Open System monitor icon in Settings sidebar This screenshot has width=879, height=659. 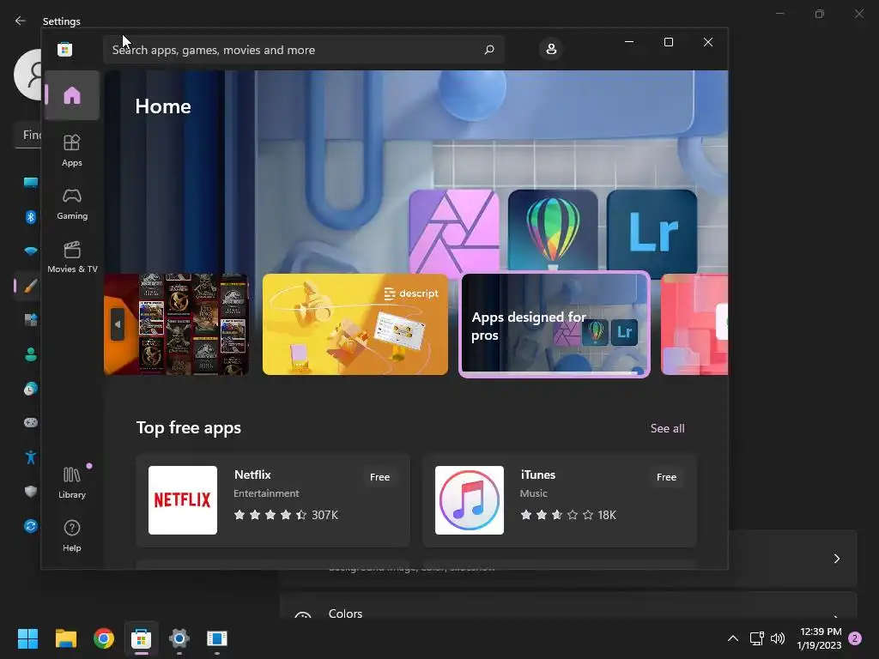click(31, 182)
